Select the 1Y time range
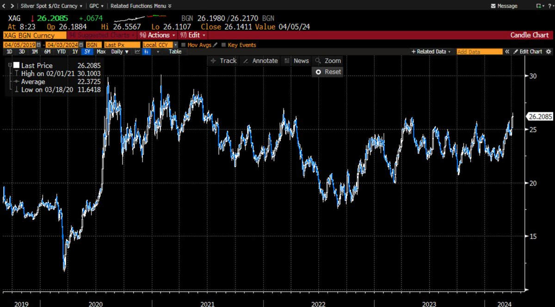This screenshot has height=307, width=555. point(75,52)
